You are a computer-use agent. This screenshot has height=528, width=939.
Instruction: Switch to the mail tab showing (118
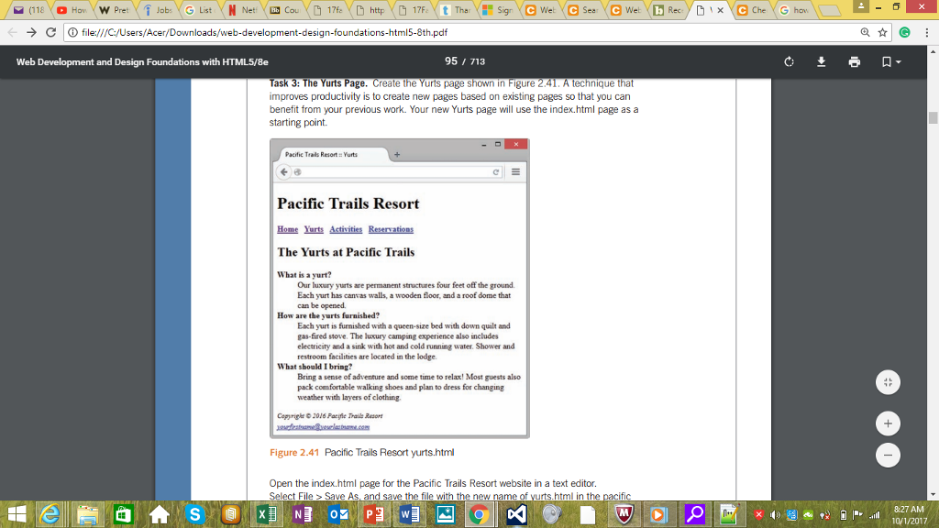pyautogui.click(x=29, y=9)
